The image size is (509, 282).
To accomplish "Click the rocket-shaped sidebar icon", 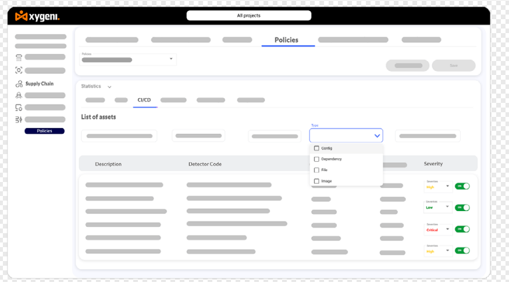I will pos(19,95).
